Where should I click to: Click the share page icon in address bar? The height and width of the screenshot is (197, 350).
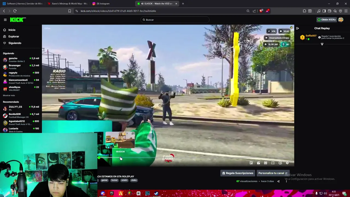click(254, 11)
